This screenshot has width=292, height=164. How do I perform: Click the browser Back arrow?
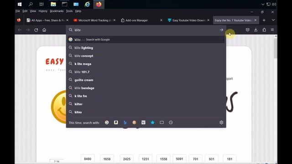click(20, 30)
